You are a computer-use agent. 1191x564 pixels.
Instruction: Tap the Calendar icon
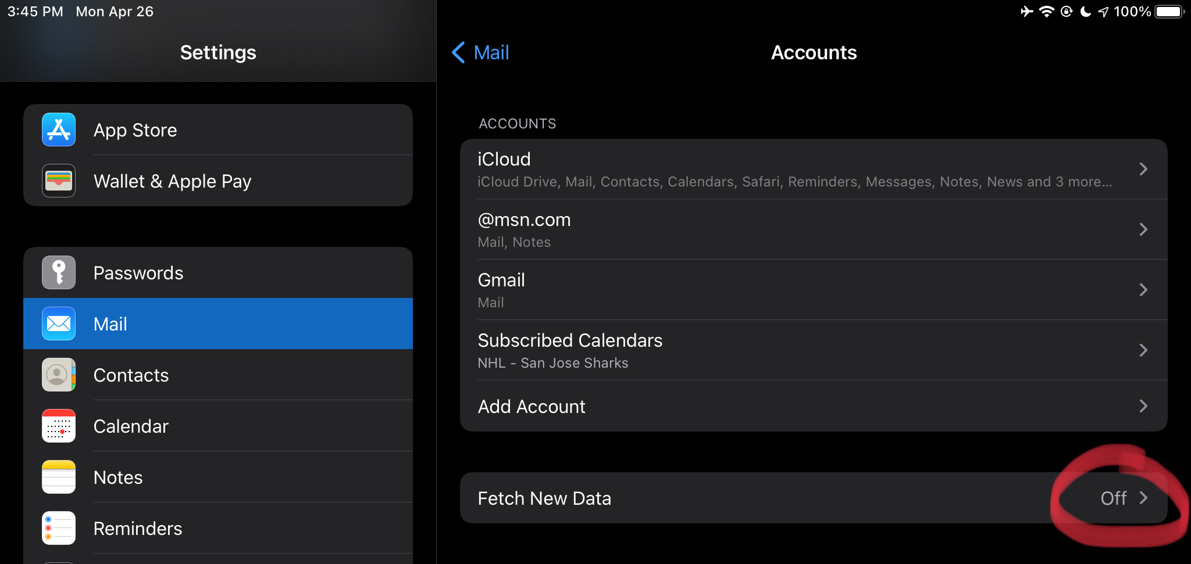click(59, 426)
